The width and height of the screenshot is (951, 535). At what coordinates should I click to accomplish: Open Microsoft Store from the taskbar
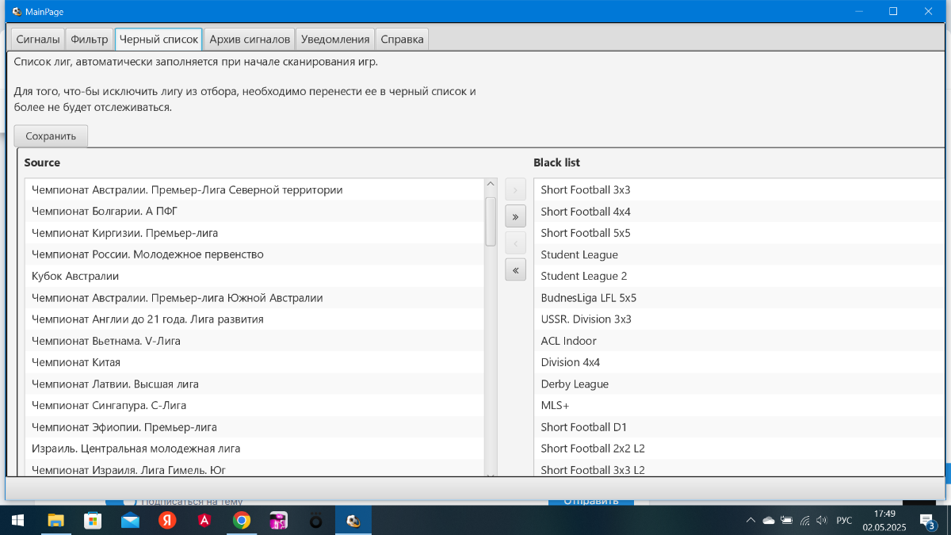pos(93,521)
